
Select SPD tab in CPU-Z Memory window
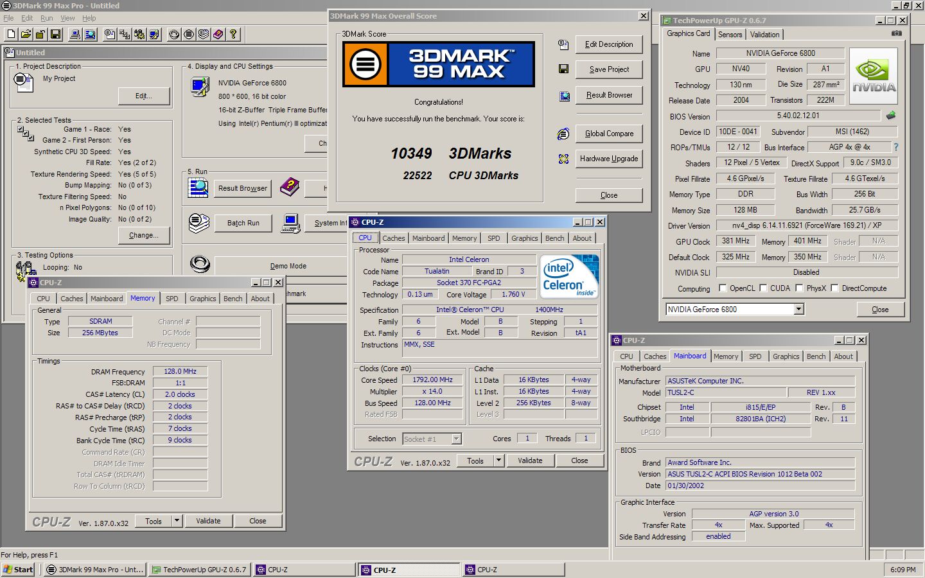tap(172, 299)
